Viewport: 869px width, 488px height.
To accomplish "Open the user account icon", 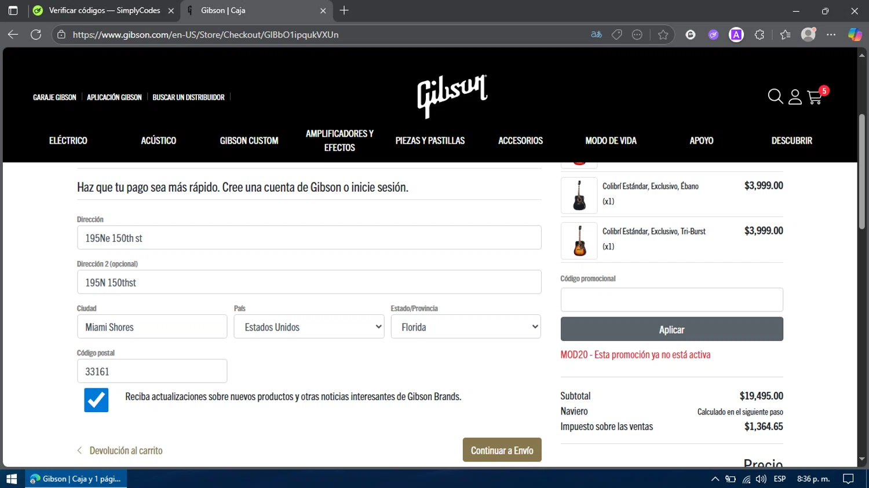I will 795,97.
